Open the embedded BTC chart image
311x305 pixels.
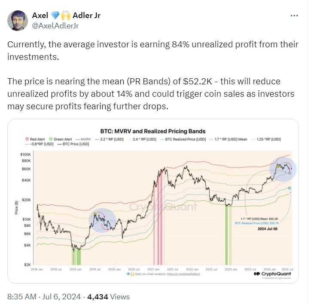(153, 201)
